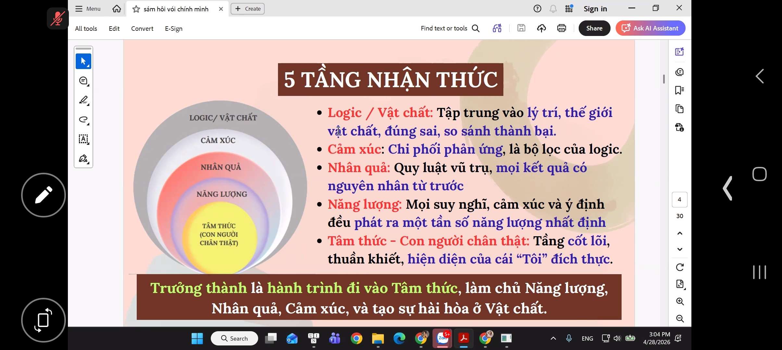Open the generative summary panel icon
Screen dimensions: 782x350
(x=679, y=72)
